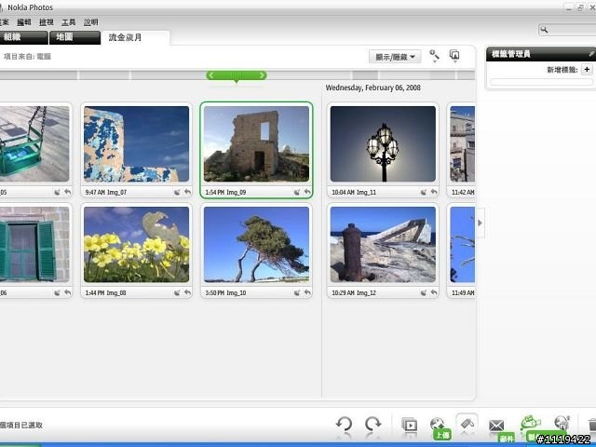
Task: Click the 10:04 AM Img_11 caption
Action: (x=354, y=193)
